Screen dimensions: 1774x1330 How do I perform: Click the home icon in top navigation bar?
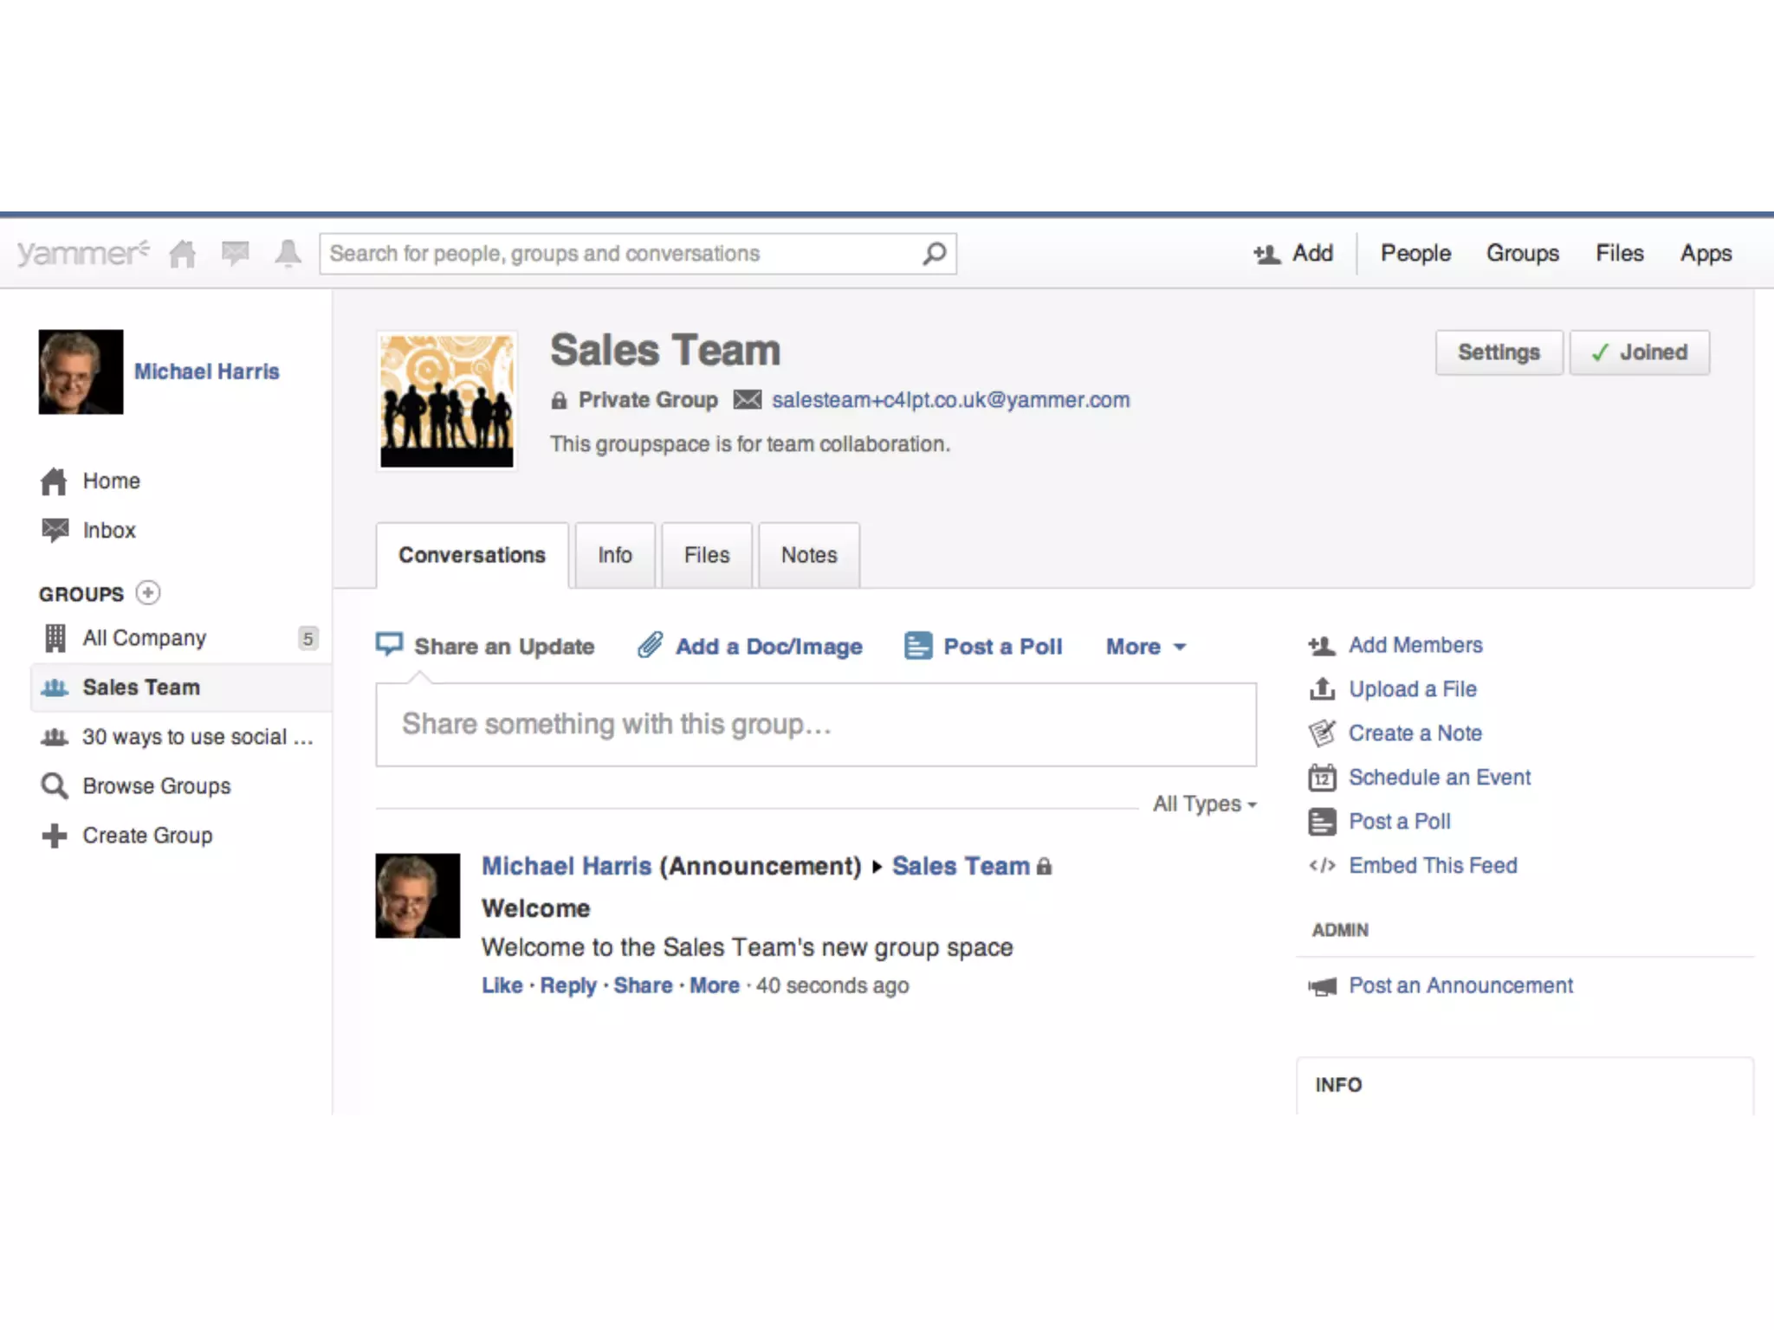[183, 254]
